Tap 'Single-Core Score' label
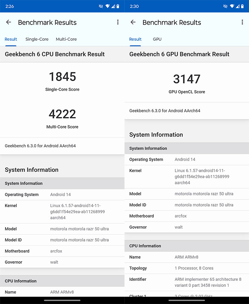The image size is (249, 304). coord(62,89)
